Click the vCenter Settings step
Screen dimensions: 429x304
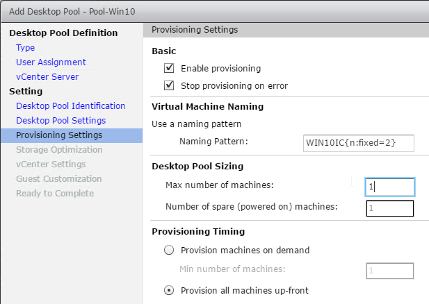pos(51,164)
